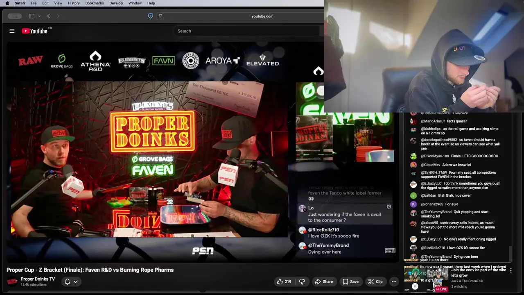Click the 'Quit yapping and start smoking' message
Screen dimensions: 524x295
454,214
